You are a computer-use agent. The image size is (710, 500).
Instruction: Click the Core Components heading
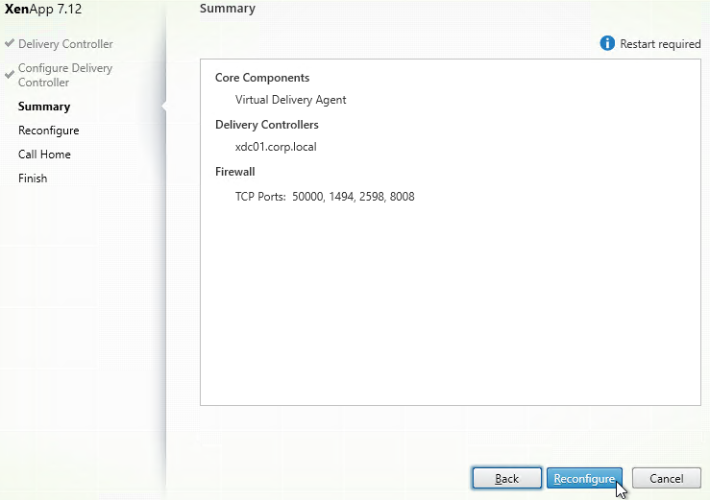(x=262, y=78)
